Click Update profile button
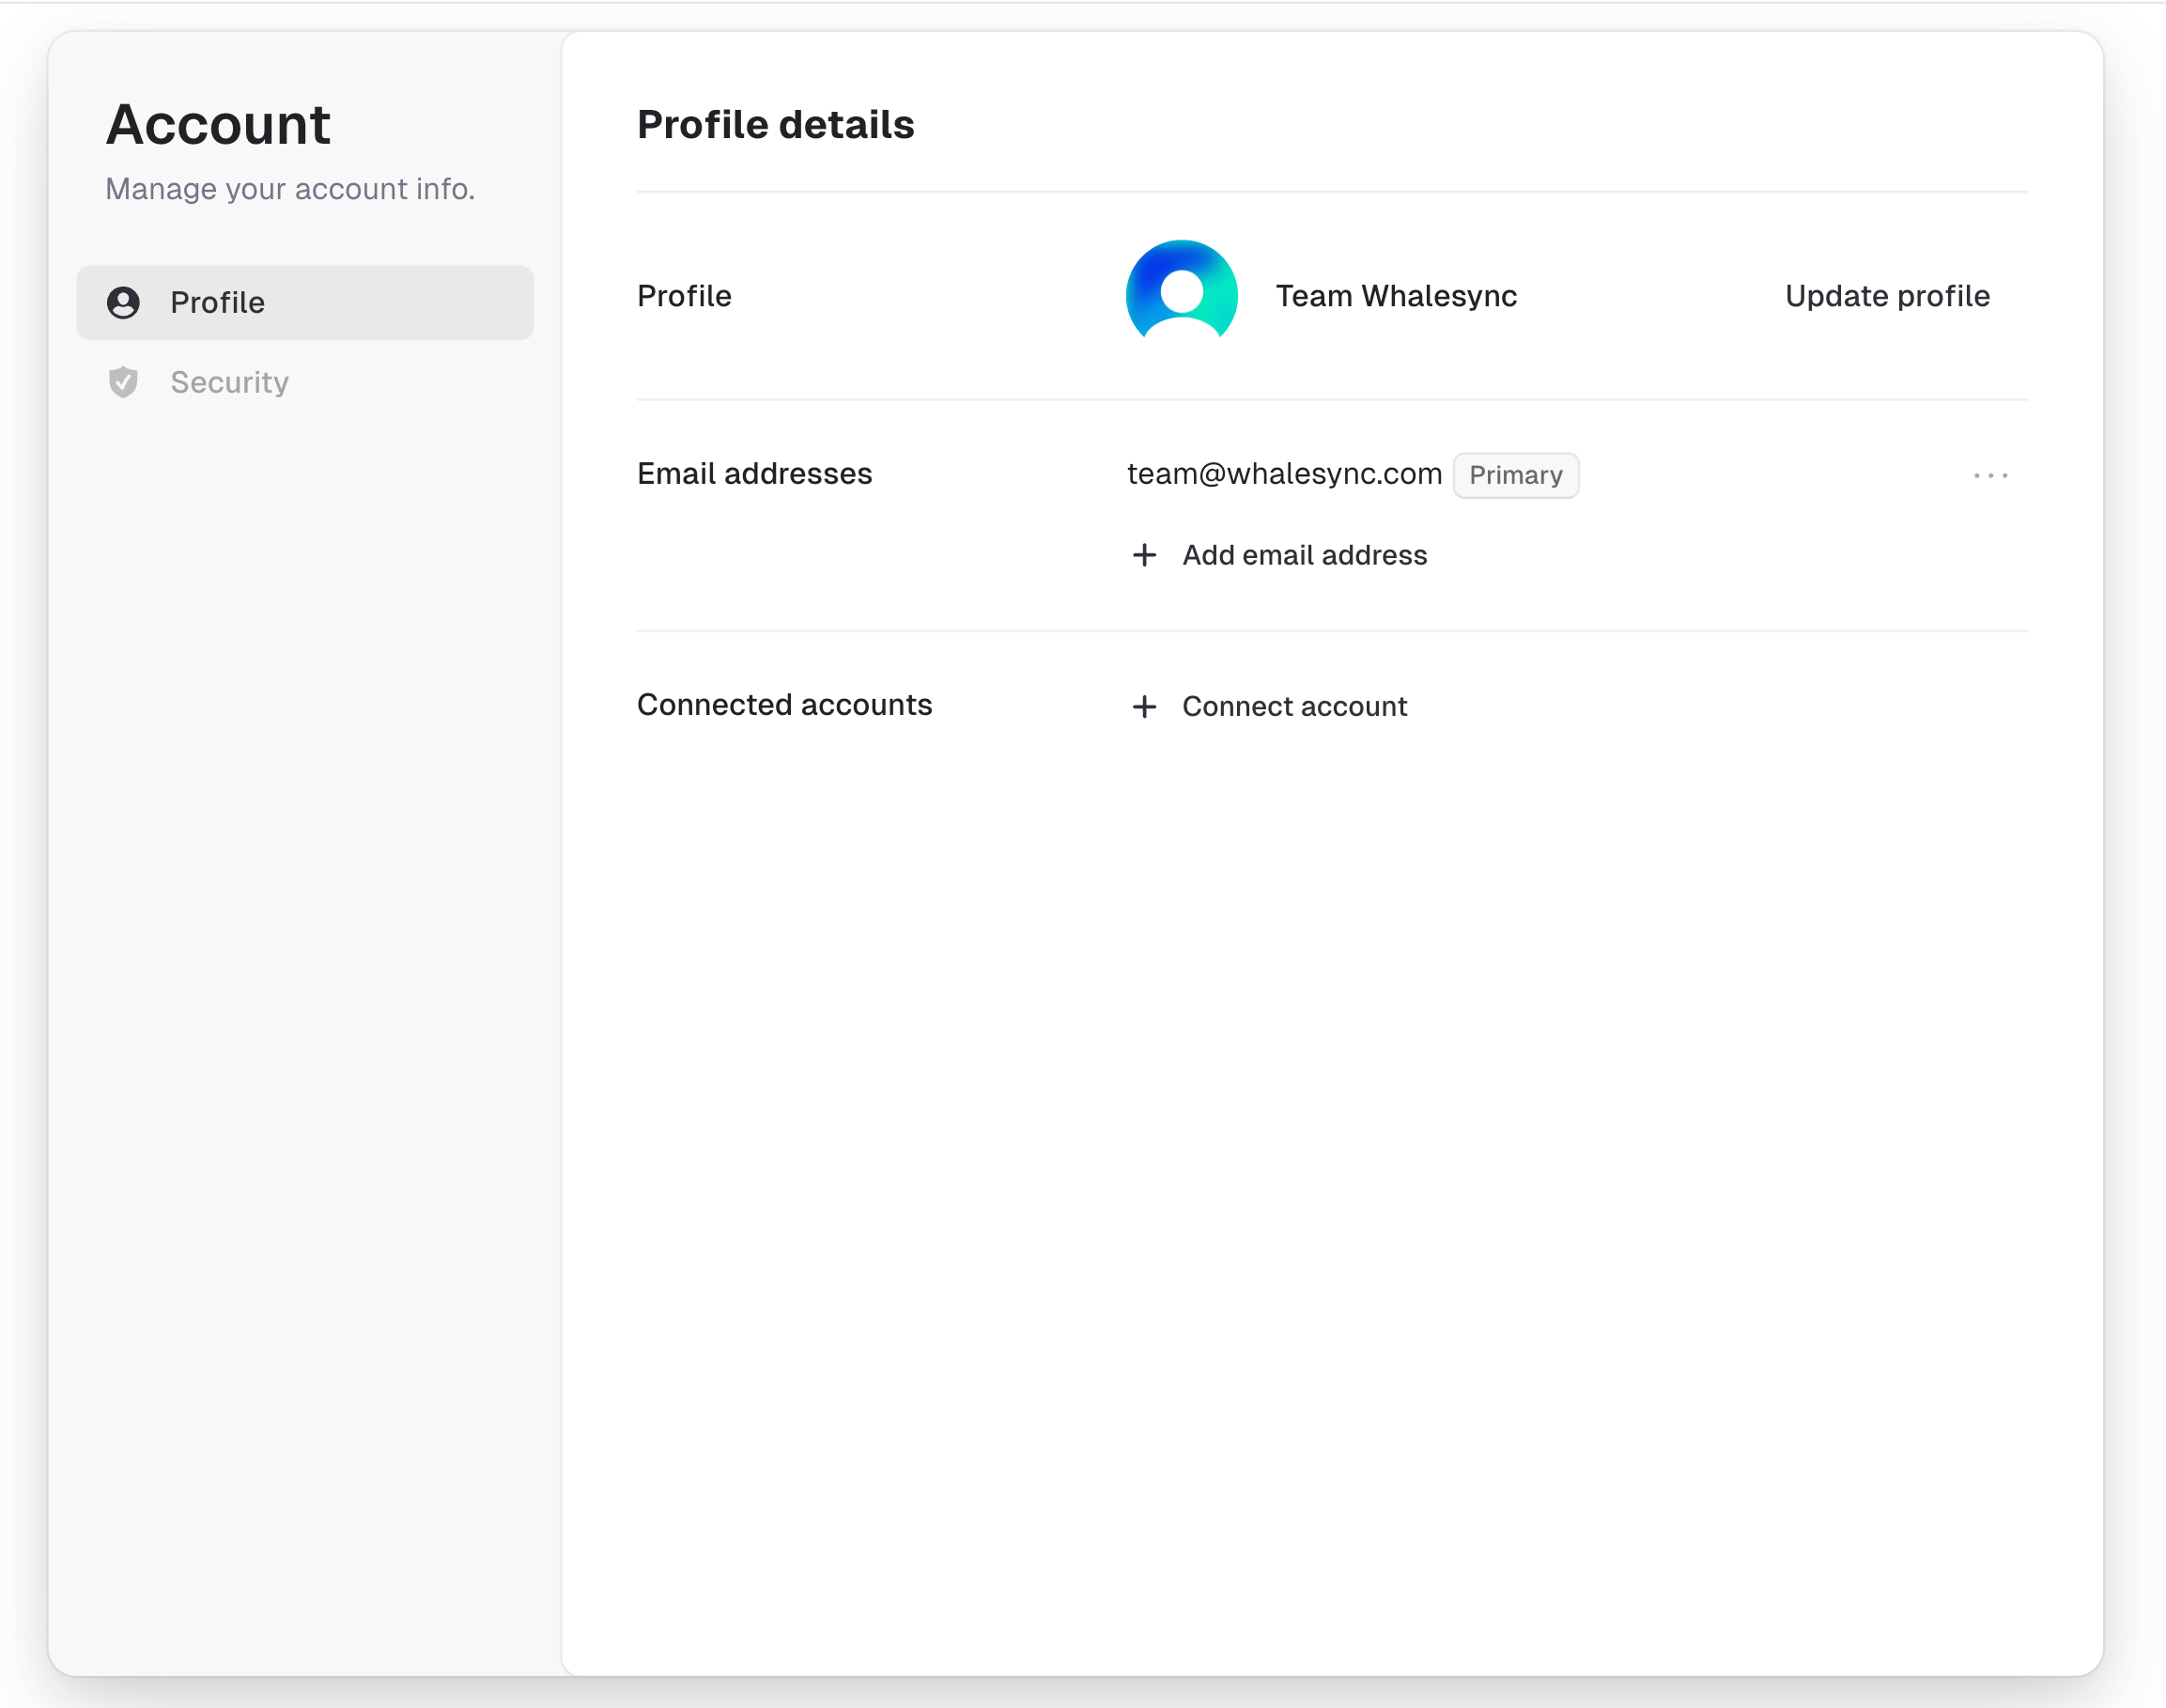Image resolution: width=2166 pixels, height=1708 pixels. click(x=1887, y=296)
